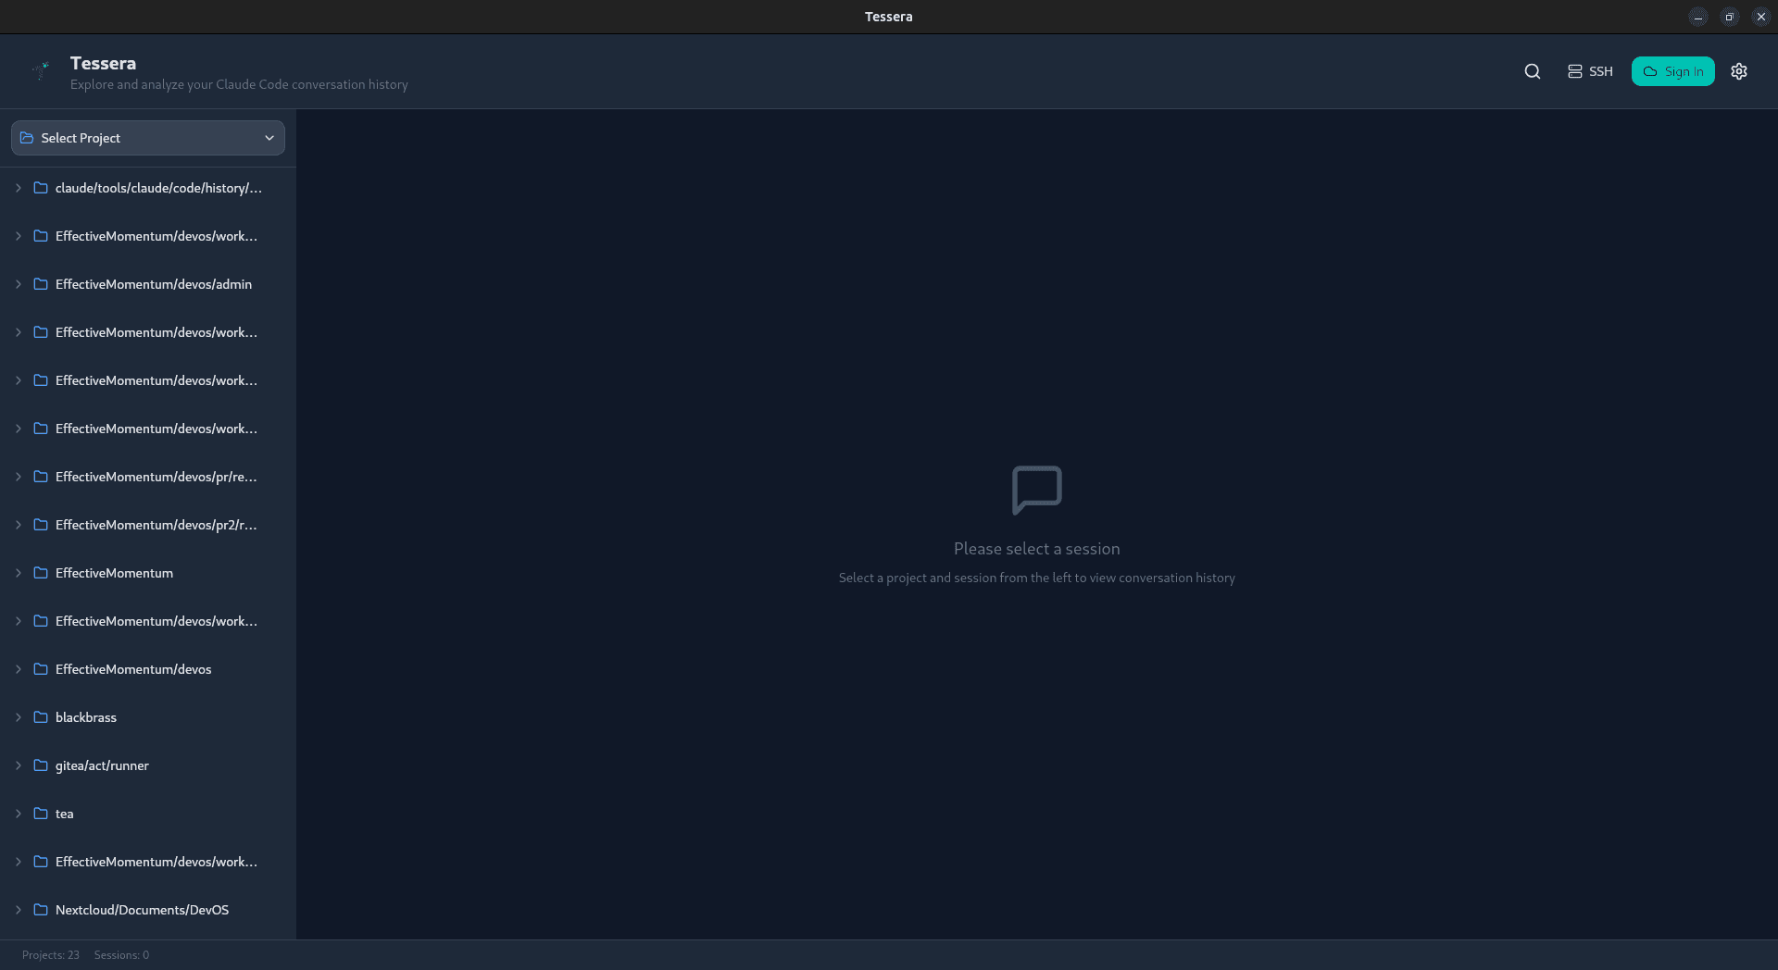1778x970 pixels.
Task: Open the search magnifier icon
Action: (1533, 71)
